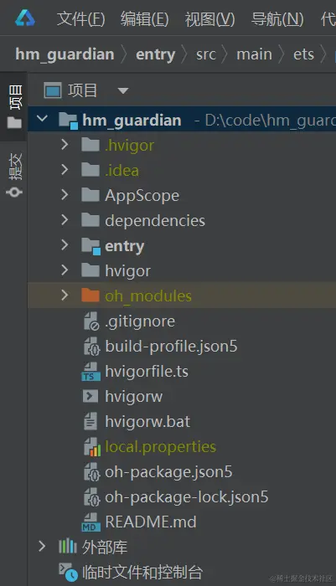Click the ets breadcrumb segment
The width and height of the screenshot is (336, 586).
[x=303, y=54]
